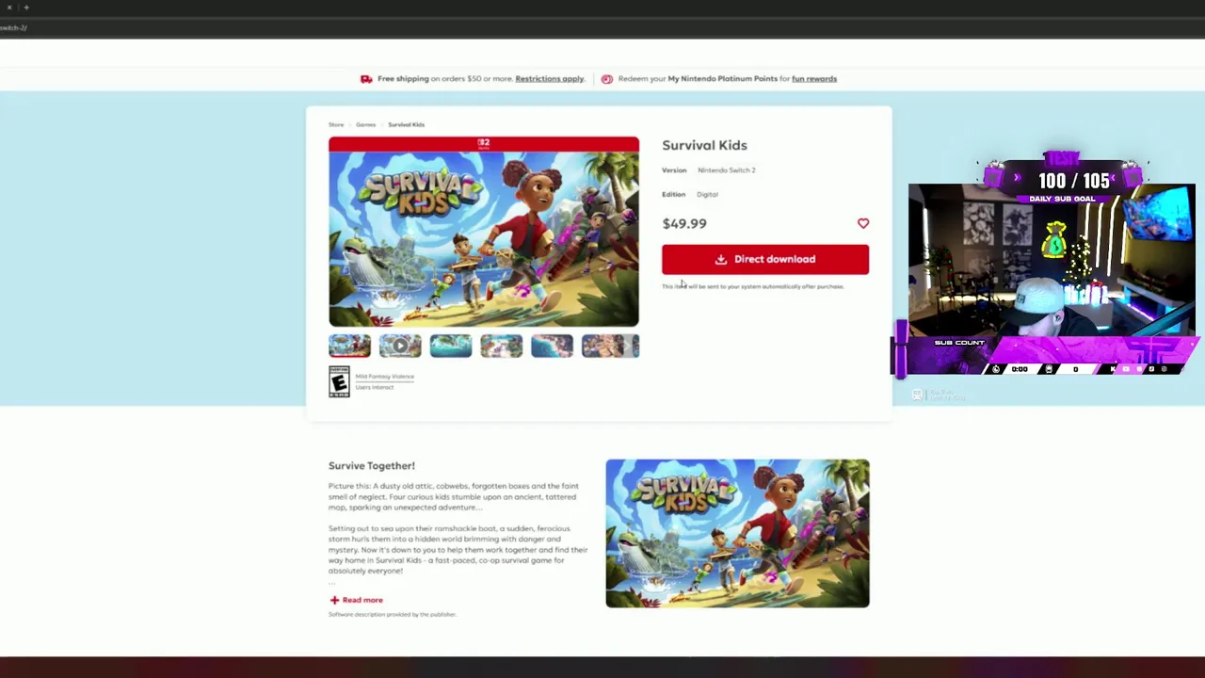Play the trailer video thumbnail
Image resolution: width=1205 pixels, height=678 pixels.
click(400, 347)
